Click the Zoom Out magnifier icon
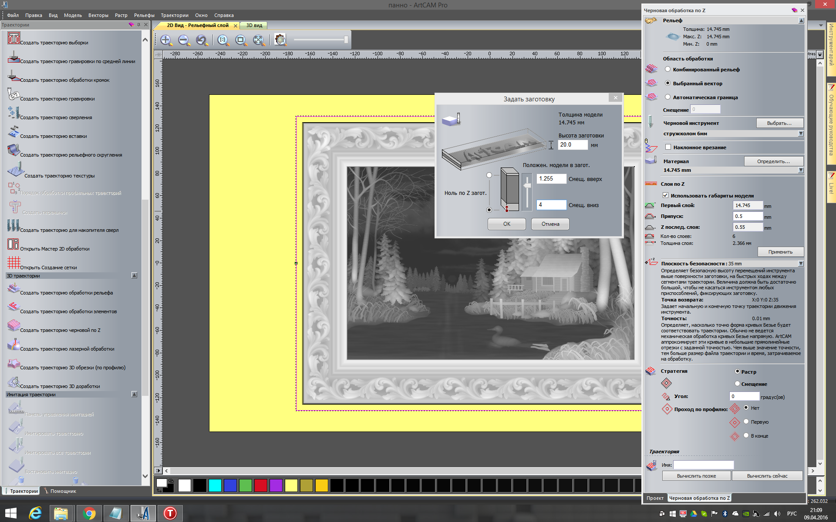This screenshot has height=522, width=836. pyautogui.click(x=184, y=40)
